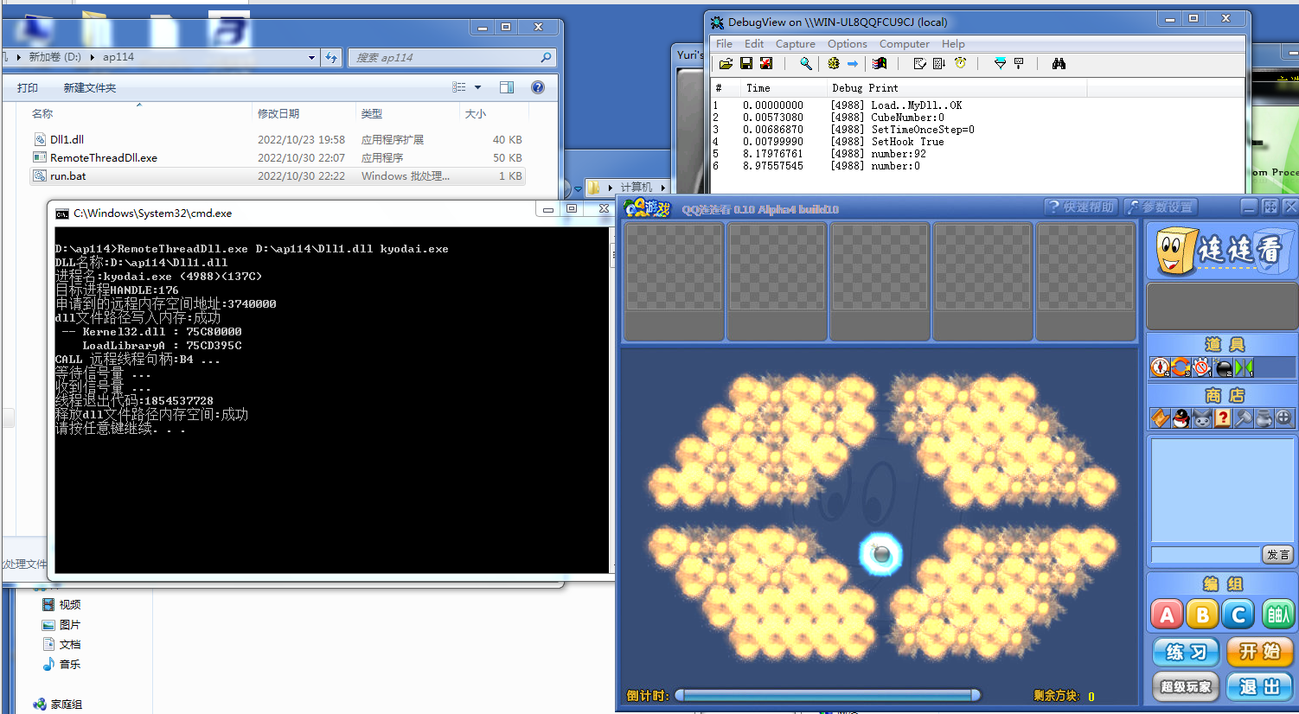The width and height of the screenshot is (1299, 714).
Task: Click the 发言 send chat button
Action: pos(1277,555)
